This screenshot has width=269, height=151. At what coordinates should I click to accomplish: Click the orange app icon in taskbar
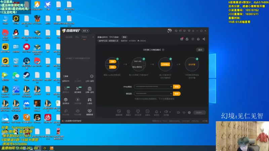[52, 148]
